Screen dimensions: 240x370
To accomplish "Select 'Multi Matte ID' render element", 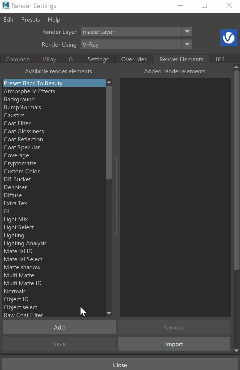I will click(54, 283).
